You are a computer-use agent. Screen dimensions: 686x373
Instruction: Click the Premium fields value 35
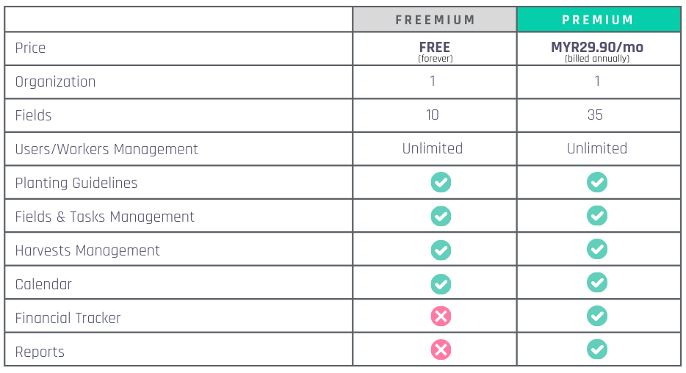point(595,115)
